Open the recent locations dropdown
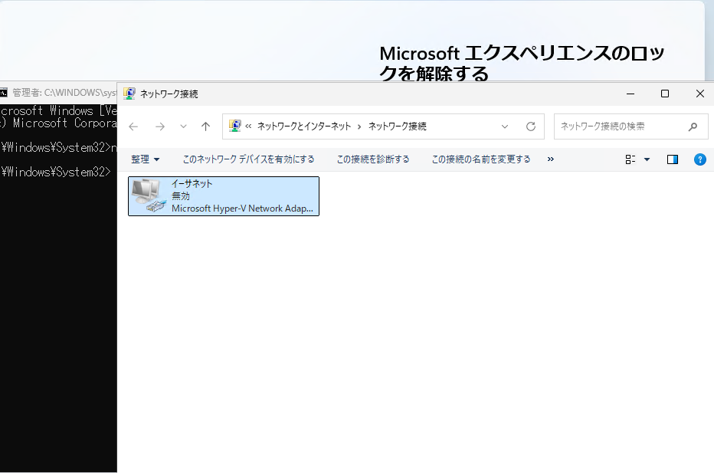The height and width of the screenshot is (473, 714). (183, 126)
